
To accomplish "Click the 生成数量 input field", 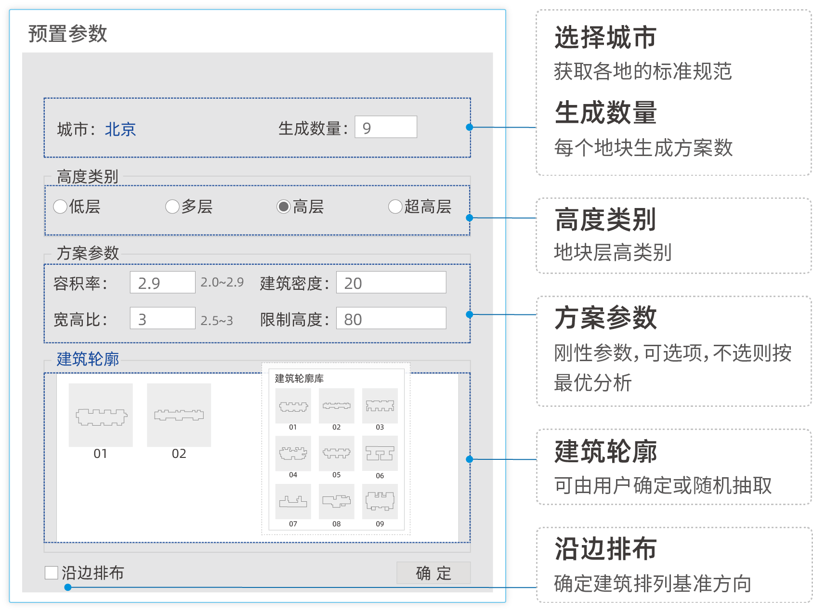I will pyautogui.click(x=386, y=127).
